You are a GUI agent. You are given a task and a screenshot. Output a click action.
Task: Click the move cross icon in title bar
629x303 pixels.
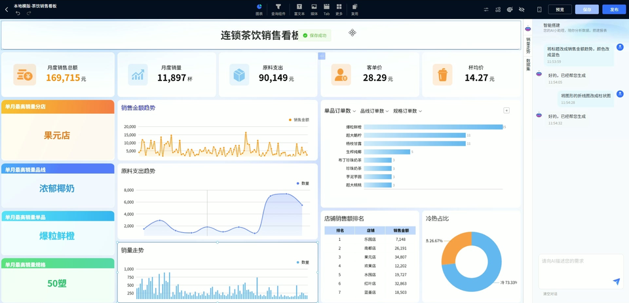(353, 33)
